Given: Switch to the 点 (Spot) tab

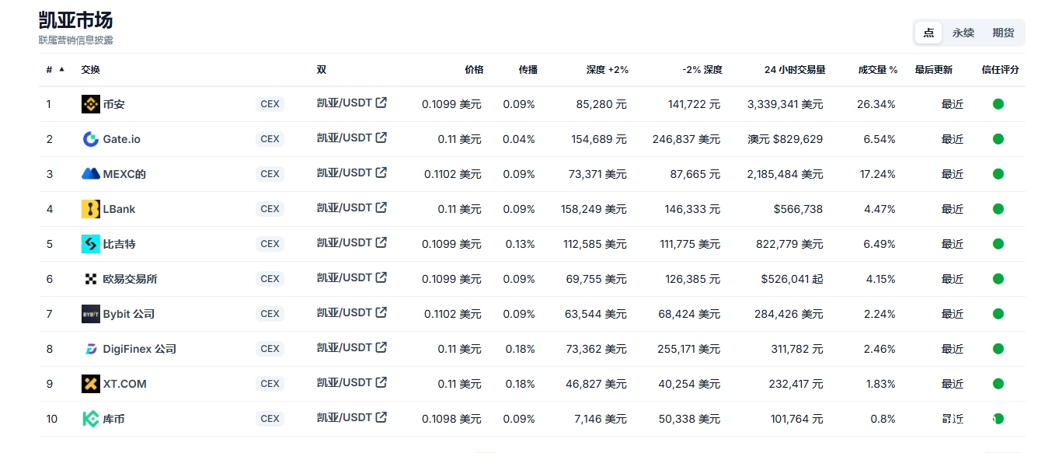Looking at the screenshot, I should point(928,33).
